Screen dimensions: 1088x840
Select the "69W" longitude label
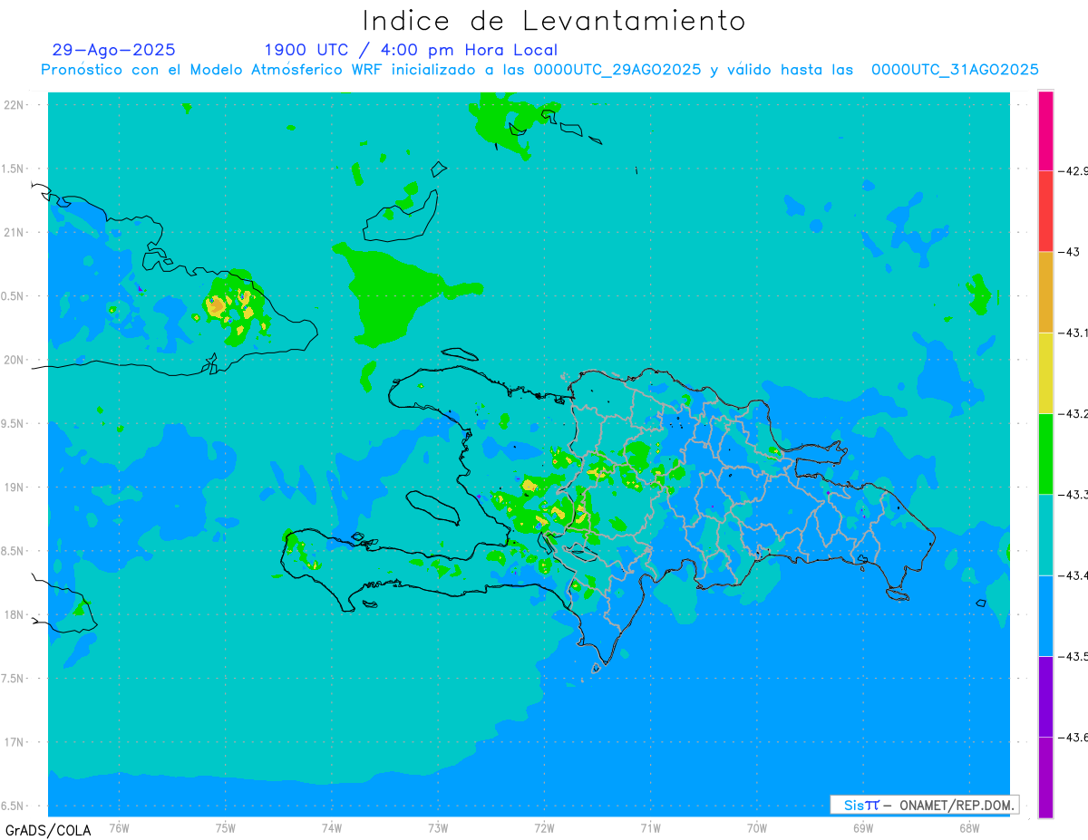[863, 826]
